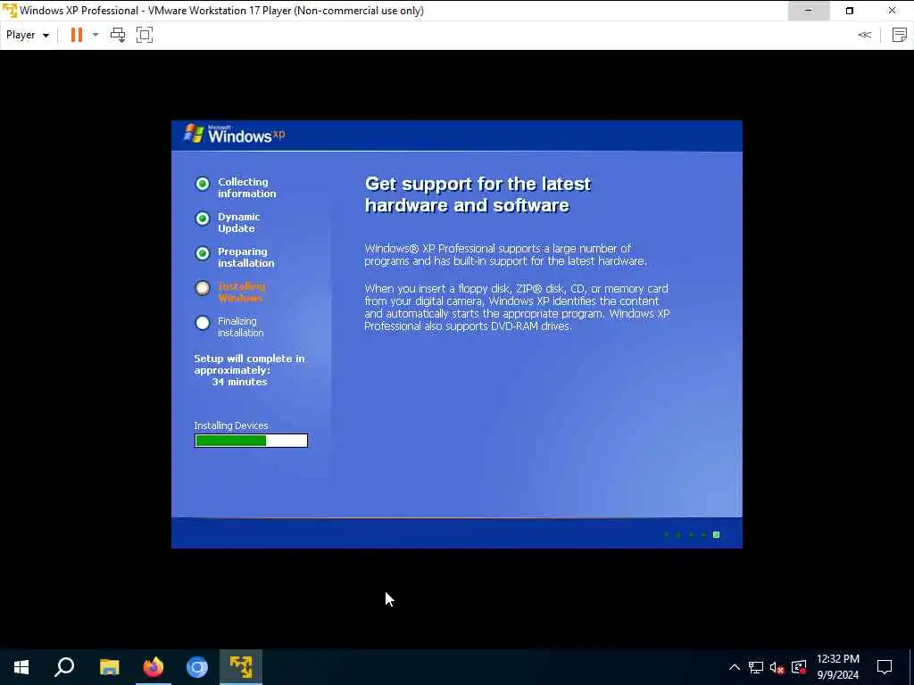
Task: Click the bright green progress square indicator
Action: click(717, 535)
